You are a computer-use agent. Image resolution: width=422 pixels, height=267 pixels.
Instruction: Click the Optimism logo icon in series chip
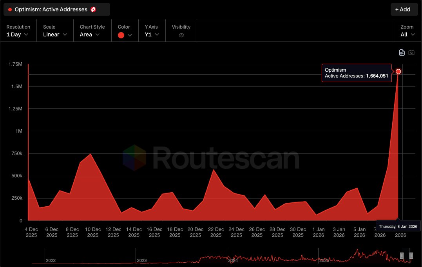(x=93, y=9)
